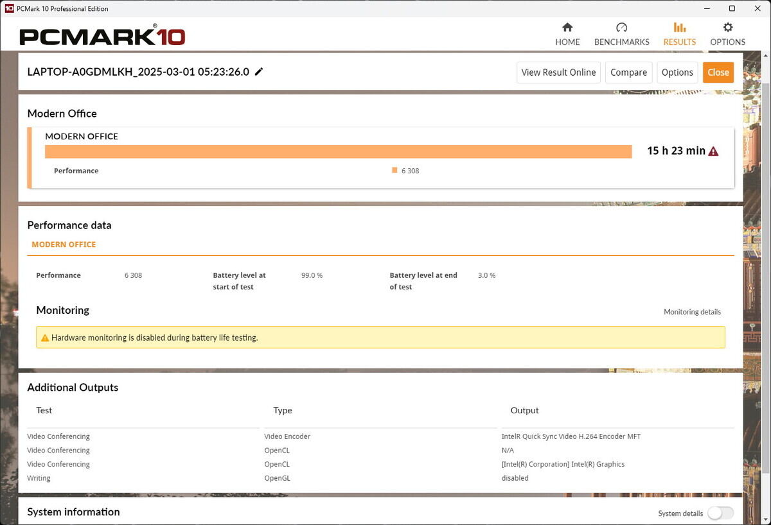Switch to the MODERN OFFICE performance tab
Viewport: 771px width, 525px height.
click(x=64, y=245)
